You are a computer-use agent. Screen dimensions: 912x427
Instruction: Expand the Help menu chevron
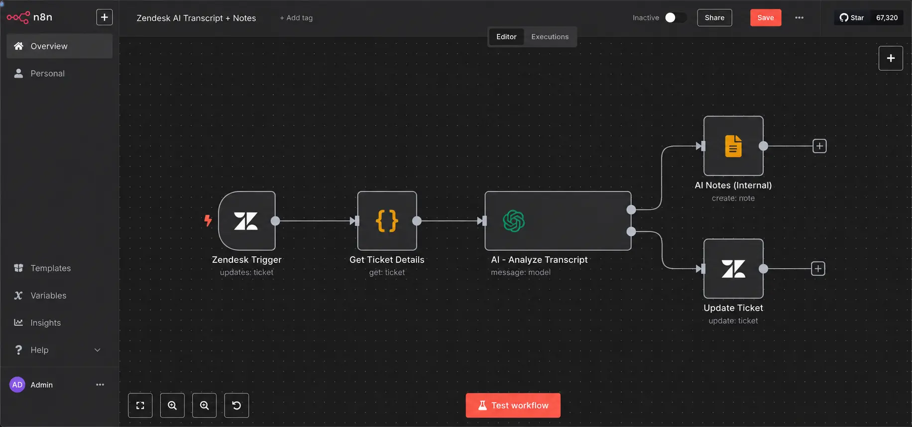(98, 350)
